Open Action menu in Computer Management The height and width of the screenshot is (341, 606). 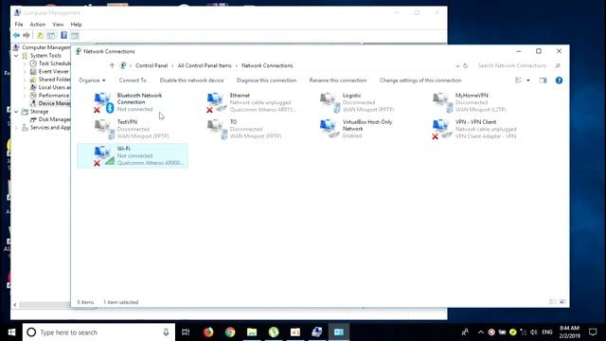click(38, 25)
